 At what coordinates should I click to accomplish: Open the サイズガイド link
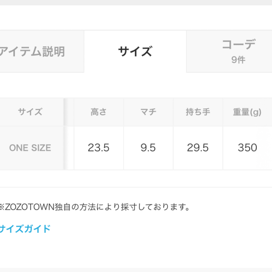tap(25, 229)
